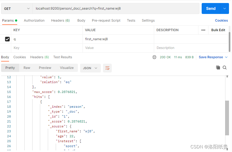Click the 200 OK status text
Image resolution: width=232 pixels, height=152 pixels.
click(x=165, y=57)
